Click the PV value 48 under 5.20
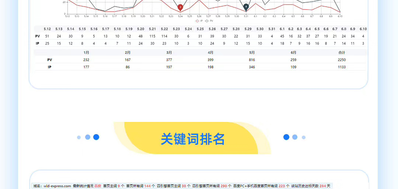398x189 pixels. [x=141, y=36]
